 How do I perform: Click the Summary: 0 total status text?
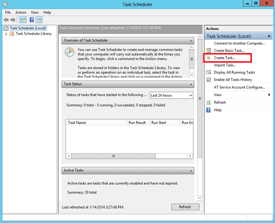point(116,105)
